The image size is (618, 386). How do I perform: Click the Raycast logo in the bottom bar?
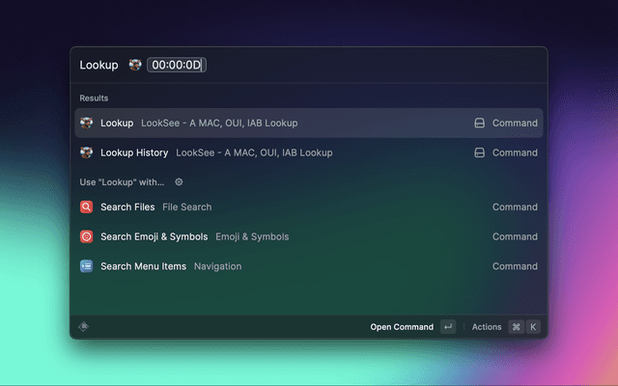pyautogui.click(x=84, y=326)
